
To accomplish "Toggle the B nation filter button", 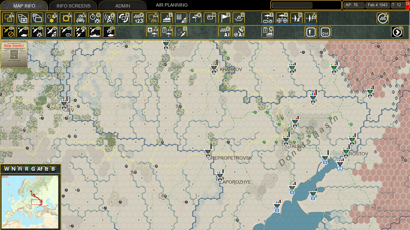I will [x=53, y=169].
